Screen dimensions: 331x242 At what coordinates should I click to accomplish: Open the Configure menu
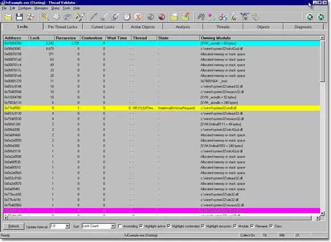(x=24, y=8)
